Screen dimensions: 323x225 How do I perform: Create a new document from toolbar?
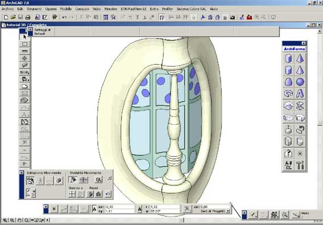[6, 17]
